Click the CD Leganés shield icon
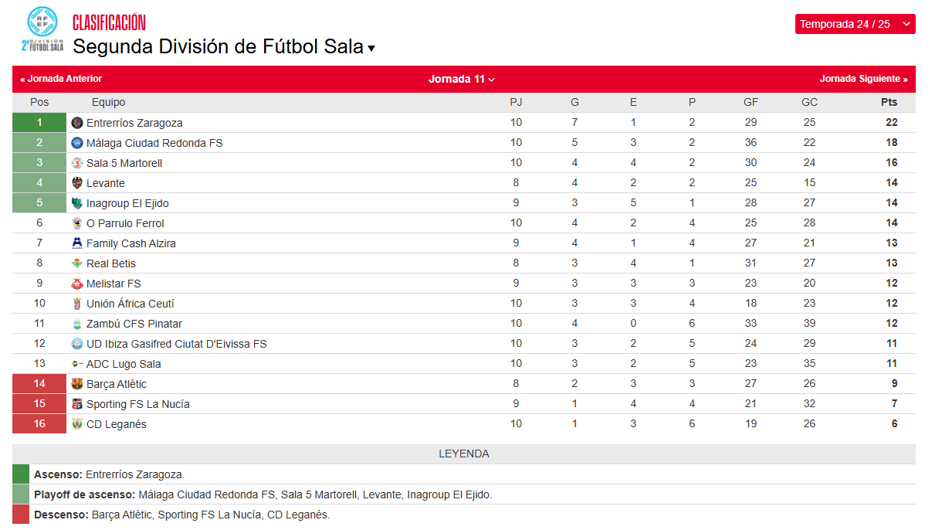 pyautogui.click(x=76, y=424)
